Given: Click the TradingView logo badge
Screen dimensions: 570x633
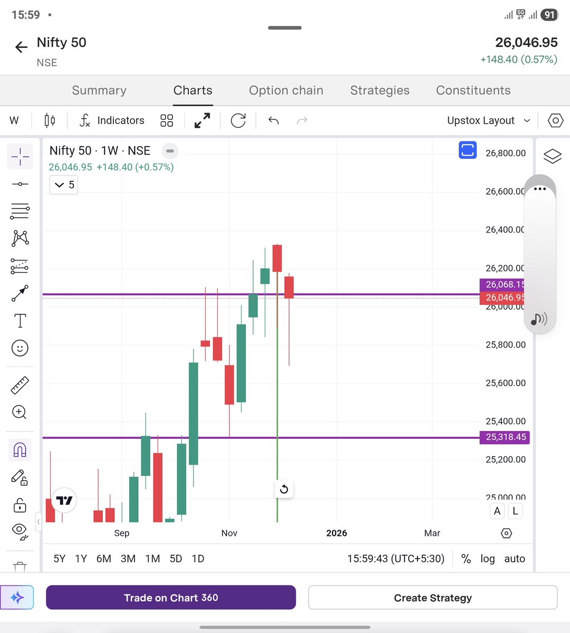Looking at the screenshot, I should [64, 500].
